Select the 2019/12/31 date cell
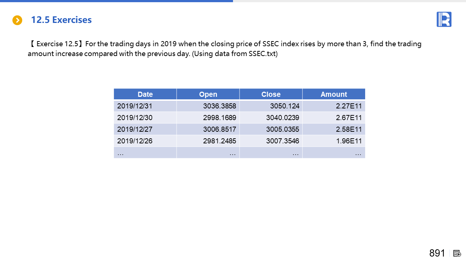Image resolution: width=466 pixels, height=262 pixels. point(135,106)
